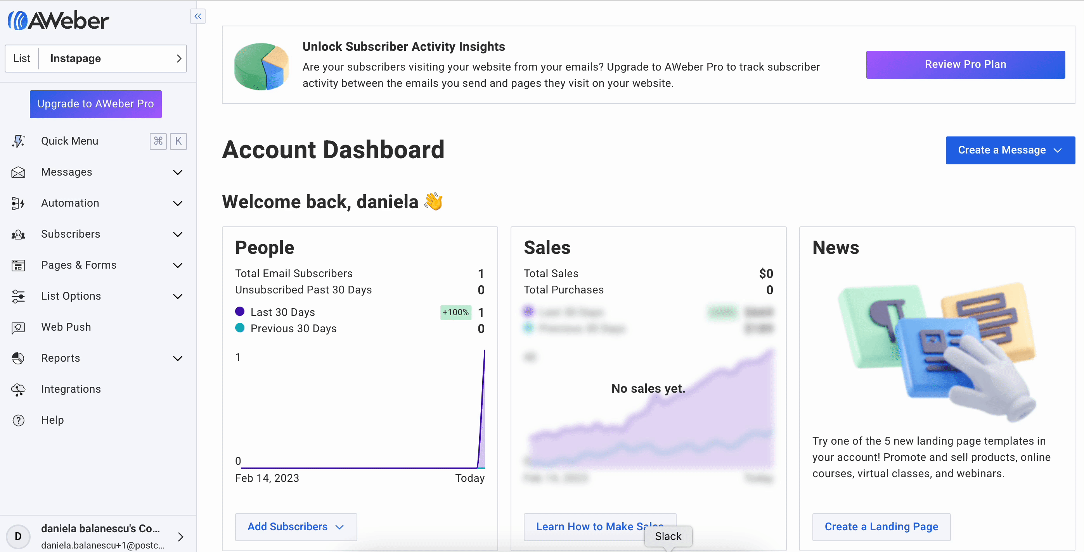Open the Add Subscribers dropdown

[296, 527]
